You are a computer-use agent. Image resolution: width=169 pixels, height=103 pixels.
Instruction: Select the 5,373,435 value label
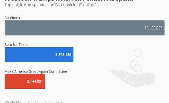pyautogui.click(x=63, y=55)
